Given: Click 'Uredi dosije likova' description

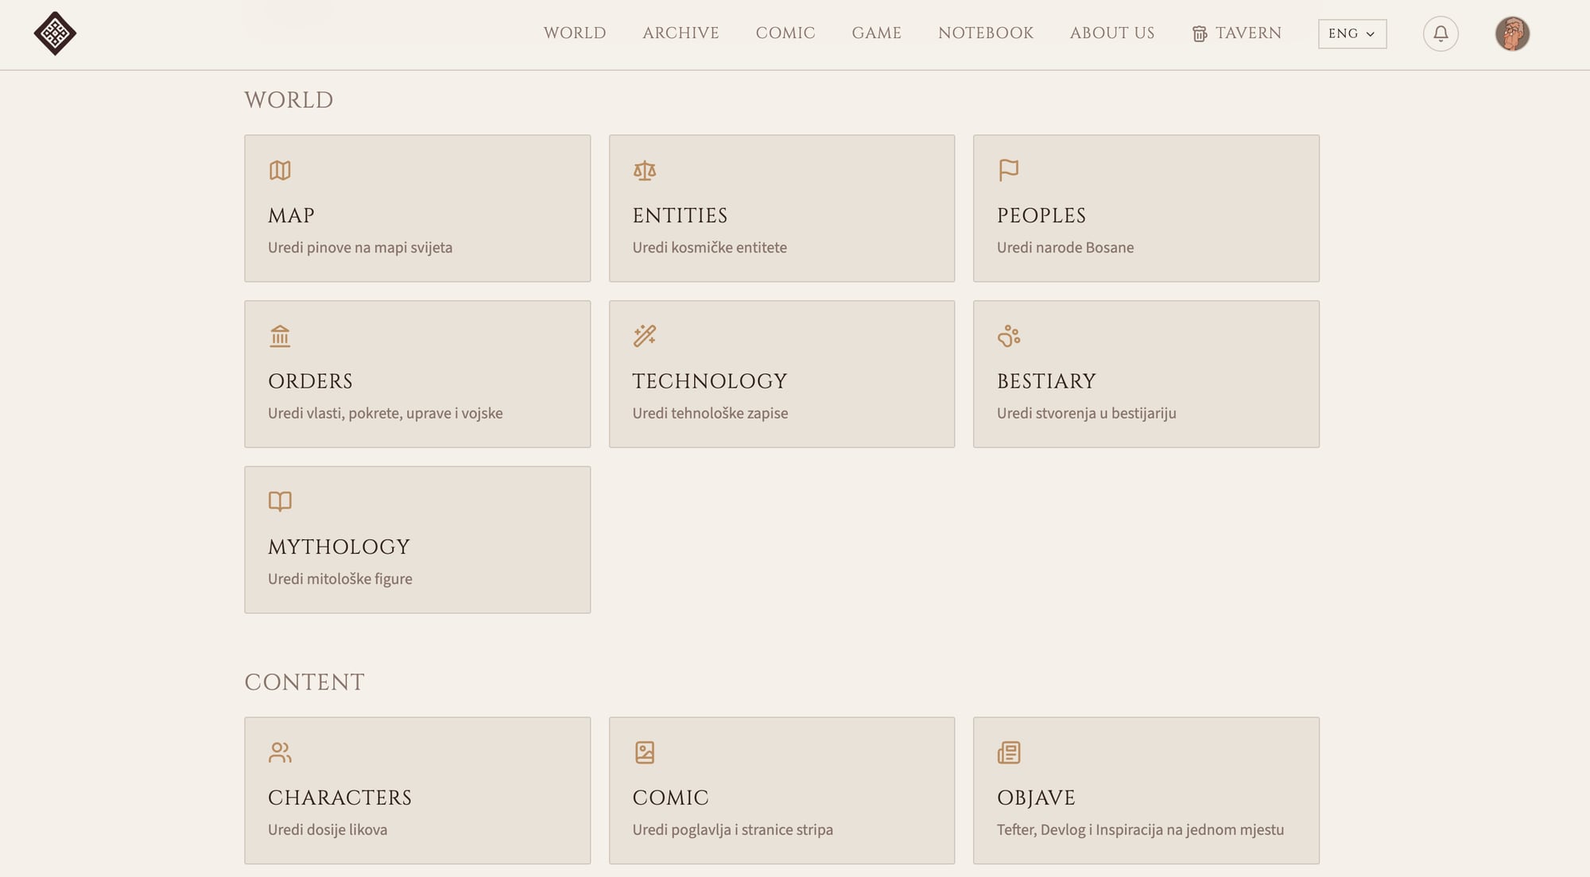Looking at the screenshot, I should coord(328,830).
